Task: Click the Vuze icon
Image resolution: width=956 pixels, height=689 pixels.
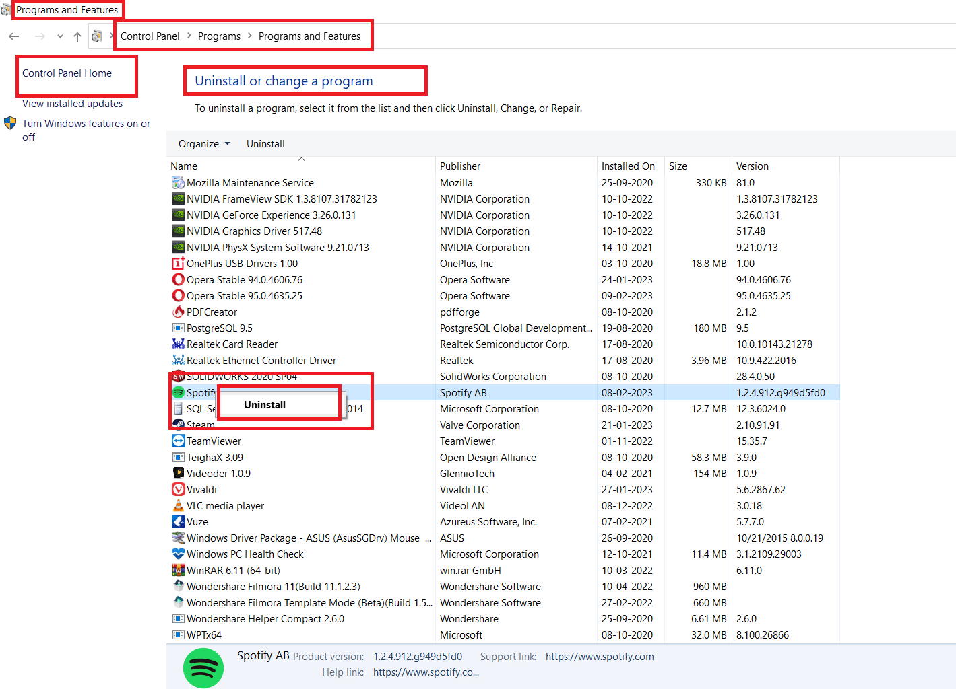Action: [x=179, y=522]
